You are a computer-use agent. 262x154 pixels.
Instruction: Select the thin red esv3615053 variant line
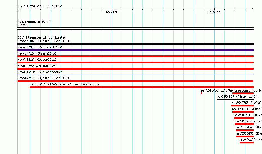[x=217, y=93]
